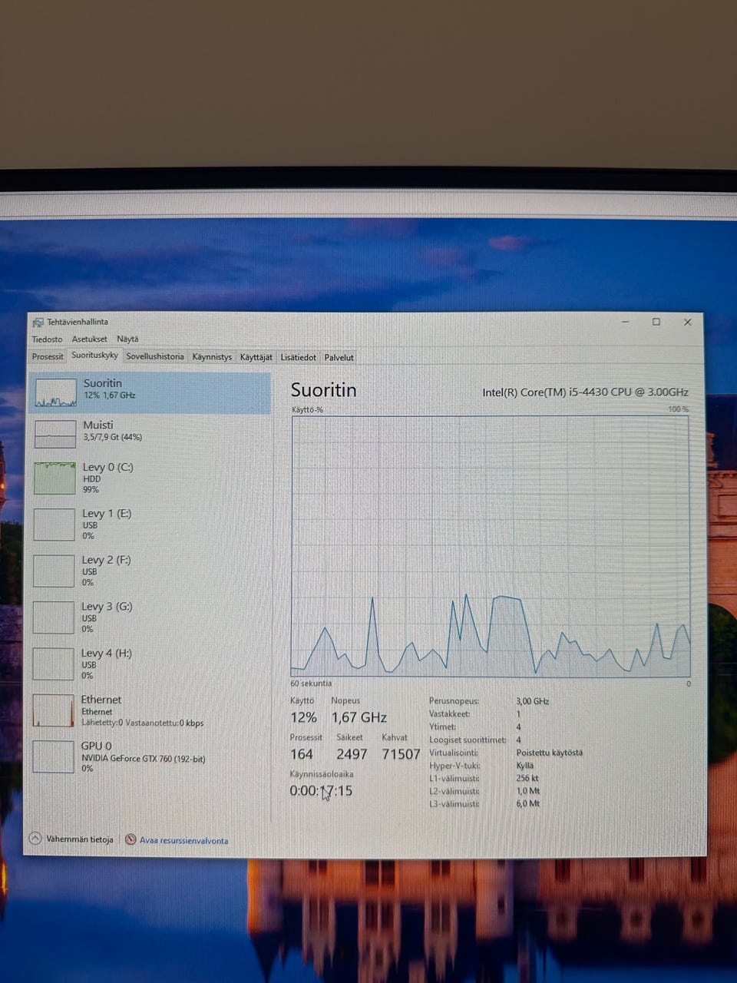Minimize the Tehtävienhallinta window
This screenshot has height=983, width=737.
click(x=626, y=322)
